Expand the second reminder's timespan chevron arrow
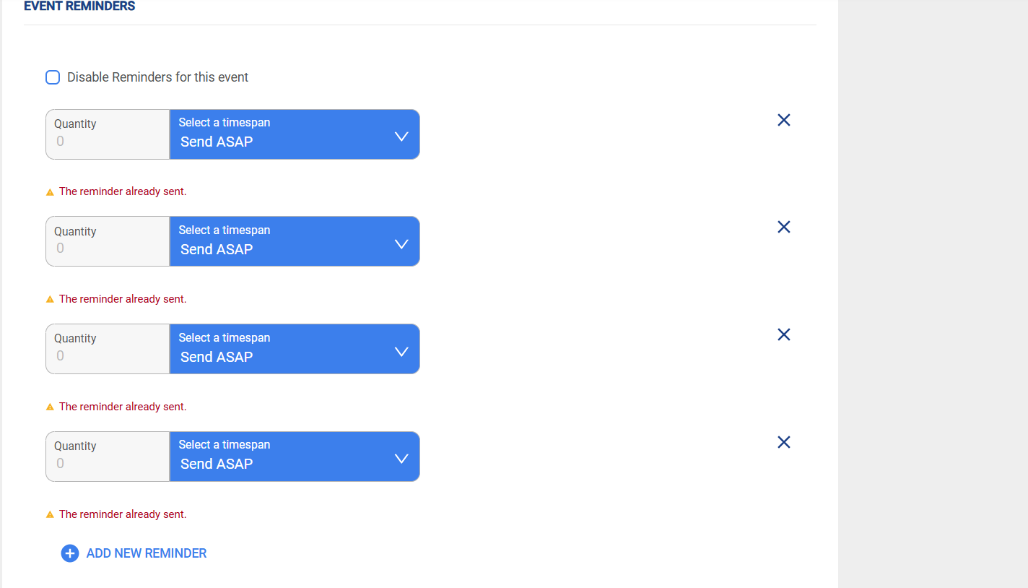 click(x=402, y=244)
